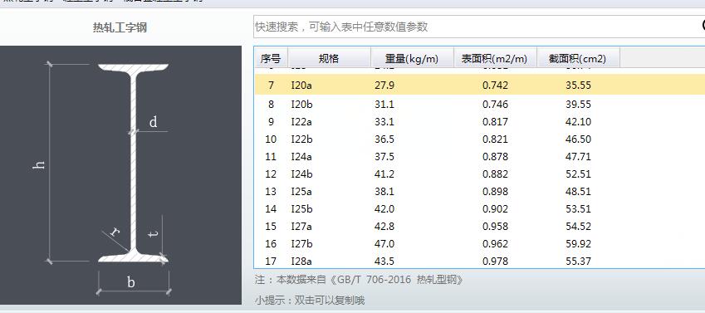Select the I25b specification cell
This screenshot has height=313, width=705.
[x=301, y=209]
